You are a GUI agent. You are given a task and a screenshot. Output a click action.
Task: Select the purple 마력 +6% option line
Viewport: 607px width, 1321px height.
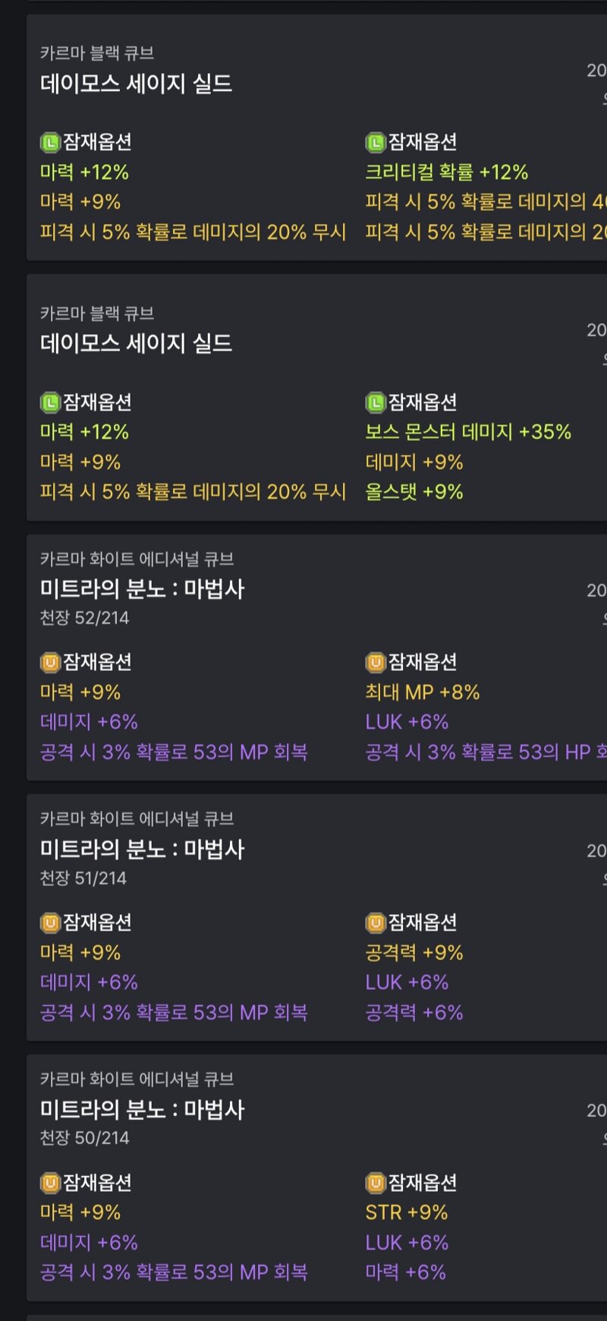[406, 1272]
